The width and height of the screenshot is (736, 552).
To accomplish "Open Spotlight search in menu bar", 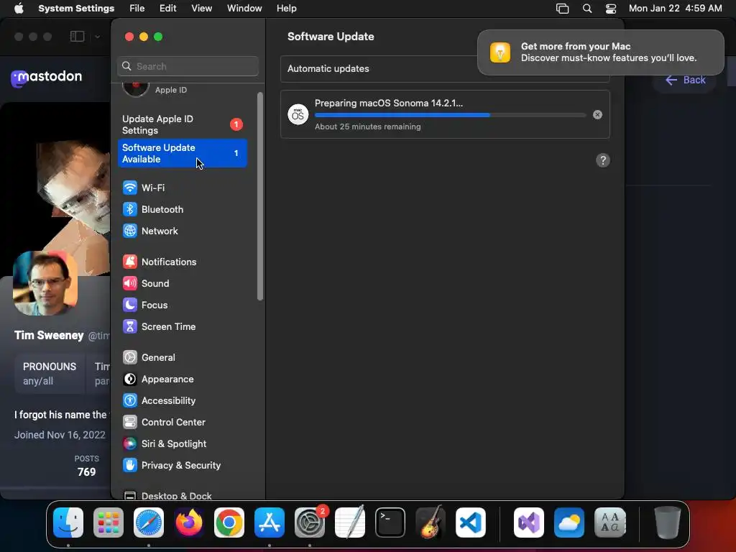I will click(586, 9).
